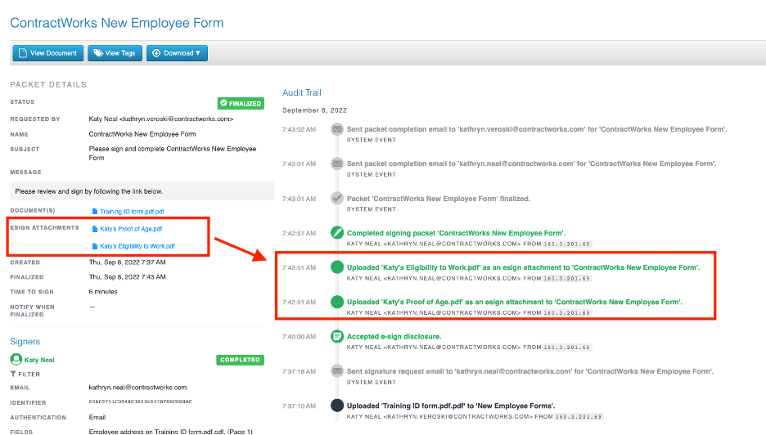Screen dimensions: 766x435
Task: Click the '6 minutes' time to sign value
Action: click(x=103, y=292)
